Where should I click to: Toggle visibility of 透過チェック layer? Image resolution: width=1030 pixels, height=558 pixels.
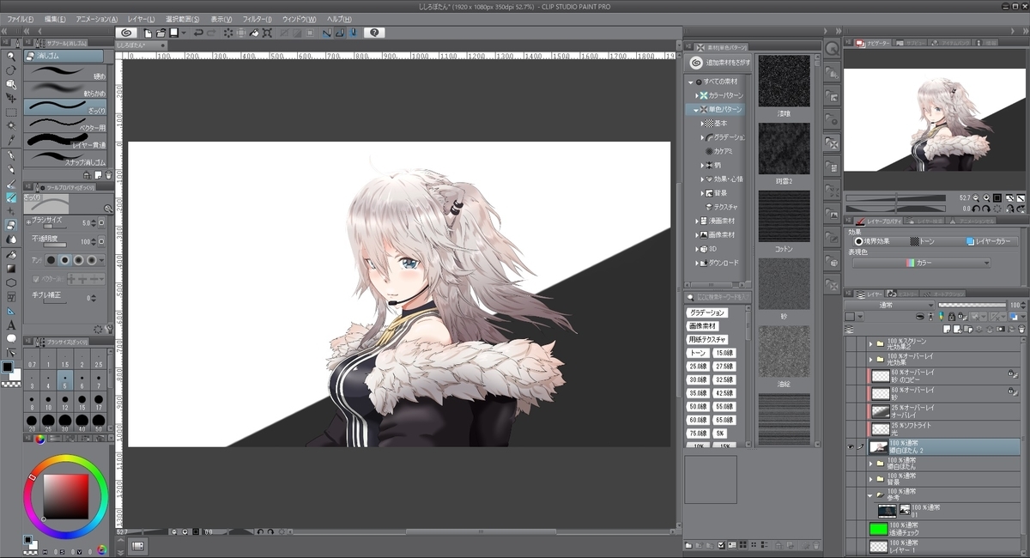pyautogui.click(x=851, y=529)
